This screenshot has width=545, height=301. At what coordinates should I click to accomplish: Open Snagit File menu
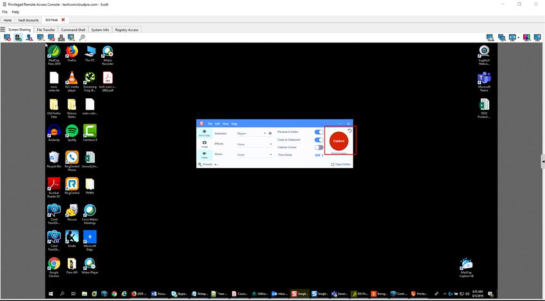tap(210, 124)
